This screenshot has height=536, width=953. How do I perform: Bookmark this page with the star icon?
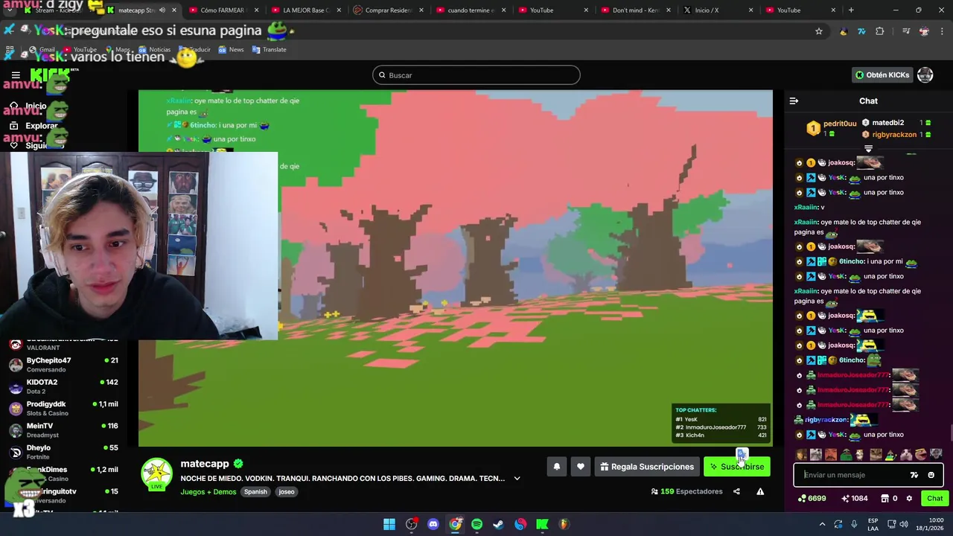[819, 31]
